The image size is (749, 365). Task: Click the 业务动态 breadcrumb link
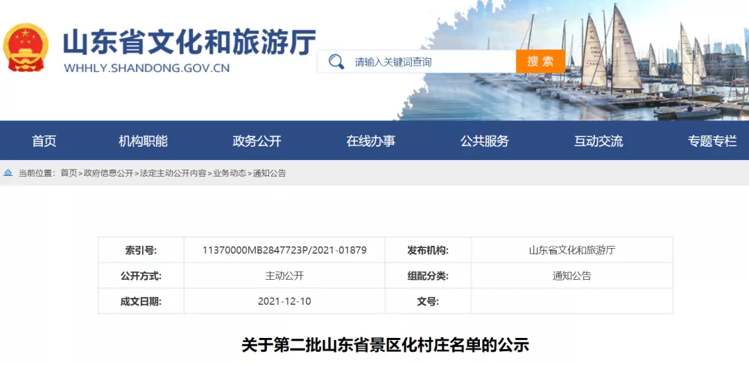click(x=230, y=174)
